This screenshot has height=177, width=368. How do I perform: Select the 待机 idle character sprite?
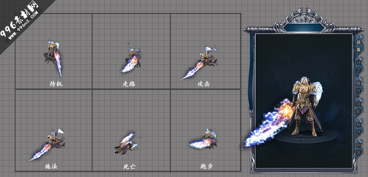coord(54,59)
